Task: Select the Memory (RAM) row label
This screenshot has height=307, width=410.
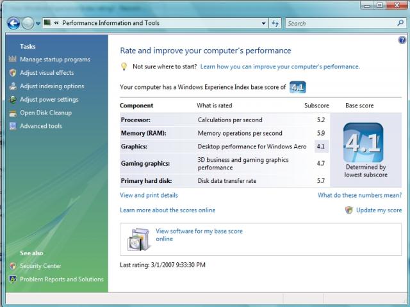Action: [x=143, y=134]
